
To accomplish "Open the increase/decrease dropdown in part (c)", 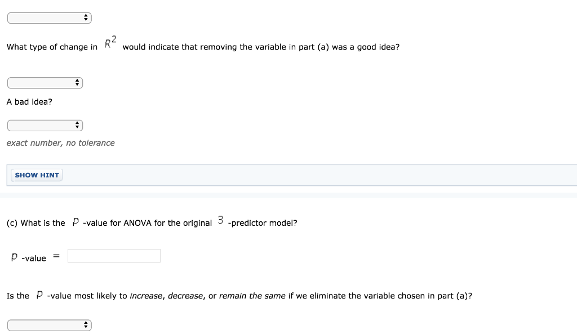I will click(x=49, y=325).
